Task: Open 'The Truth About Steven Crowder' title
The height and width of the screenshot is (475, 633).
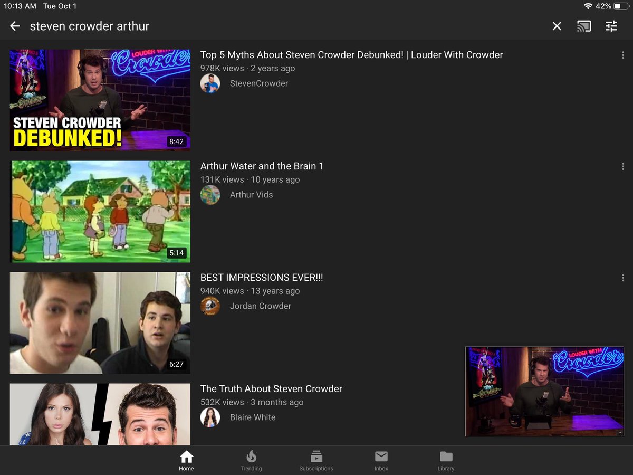Action: click(x=271, y=389)
